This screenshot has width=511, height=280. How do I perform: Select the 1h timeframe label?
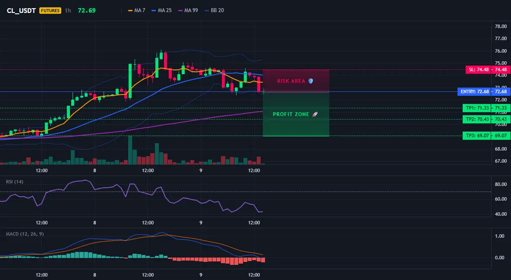pos(68,10)
